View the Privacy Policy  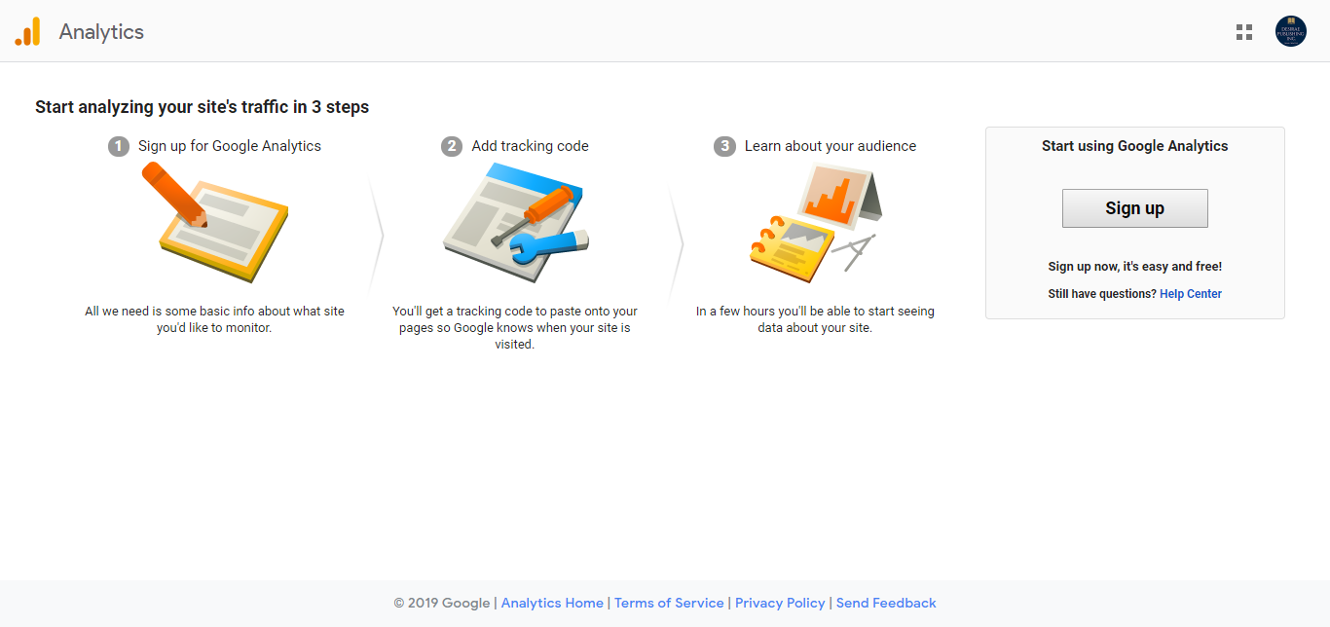point(779,603)
